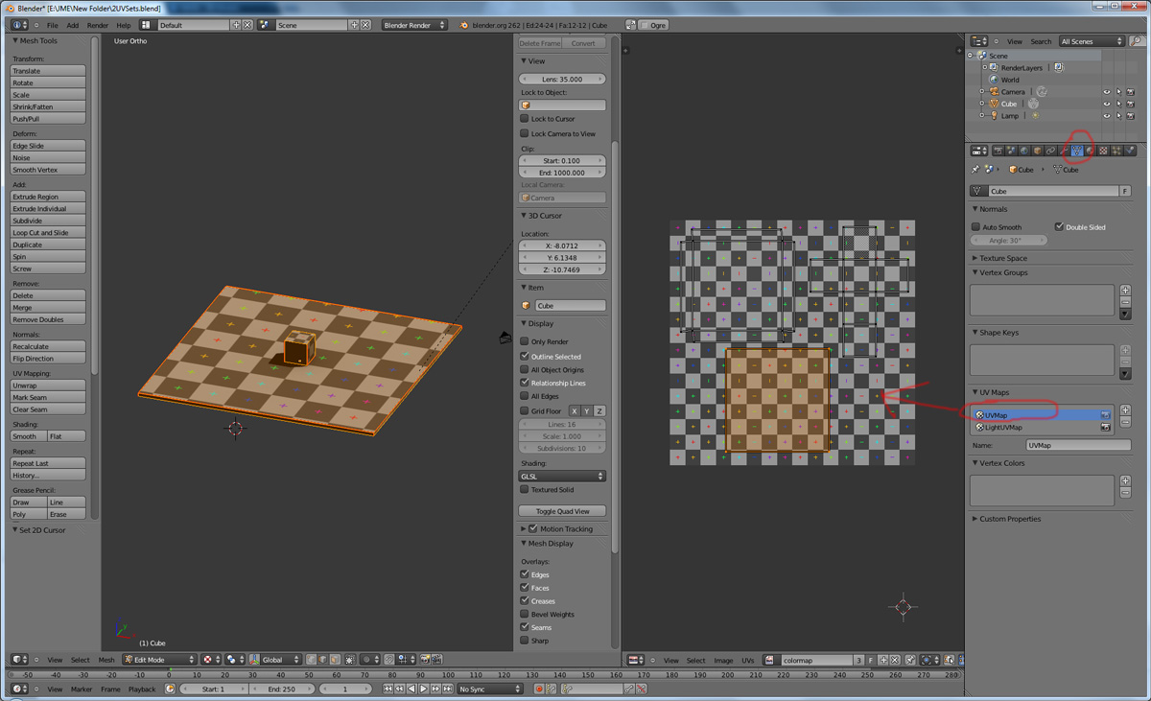The image size is (1151, 701).
Task: Click the camera icon beside LightUVMap
Action: [x=1106, y=428]
